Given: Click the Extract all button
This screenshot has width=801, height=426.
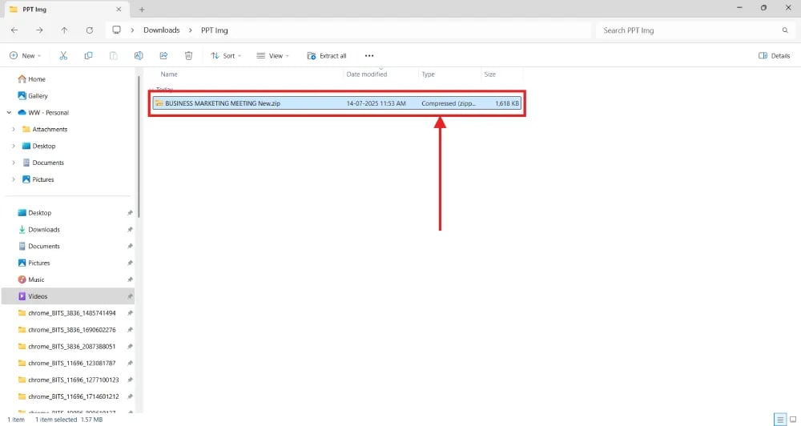Looking at the screenshot, I should click(327, 55).
